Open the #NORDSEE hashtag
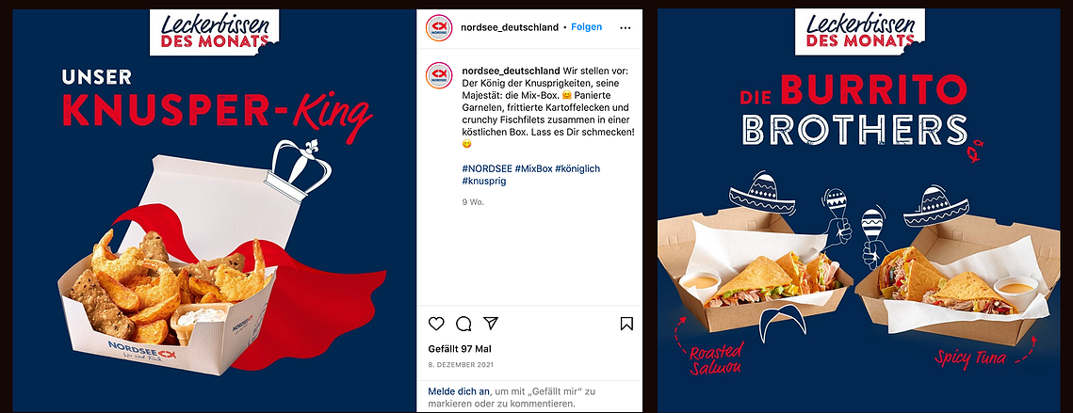Screen dimensions: 1073x413 (x=487, y=168)
